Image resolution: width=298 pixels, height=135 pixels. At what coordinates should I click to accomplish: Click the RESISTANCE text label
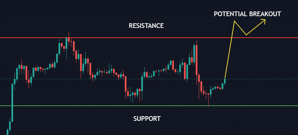point(146,26)
